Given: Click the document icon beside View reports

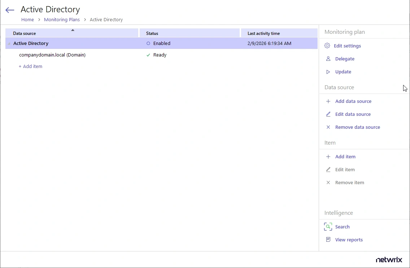Looking at the screenshot, I should (x=328, y=240).
